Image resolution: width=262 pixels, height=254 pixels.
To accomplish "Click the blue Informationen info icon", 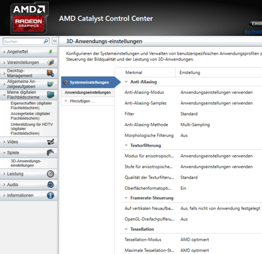I will point(50,195).
